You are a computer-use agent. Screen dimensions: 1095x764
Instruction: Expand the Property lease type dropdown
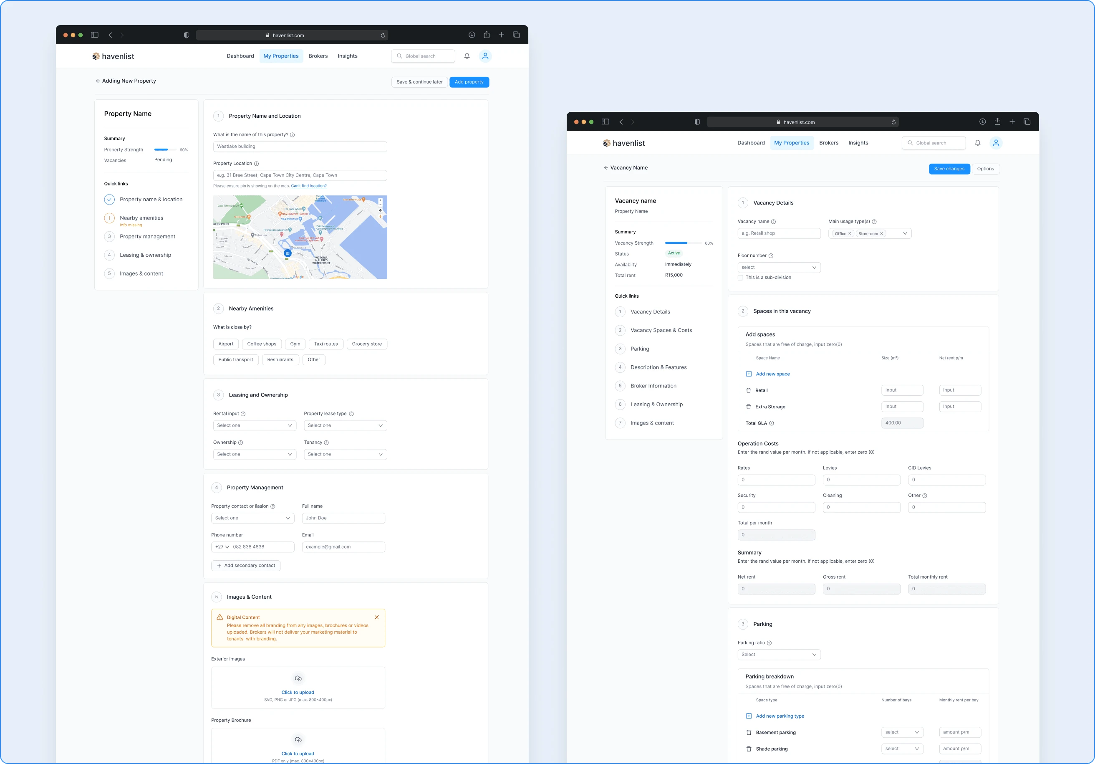click(x=345, y=426)
